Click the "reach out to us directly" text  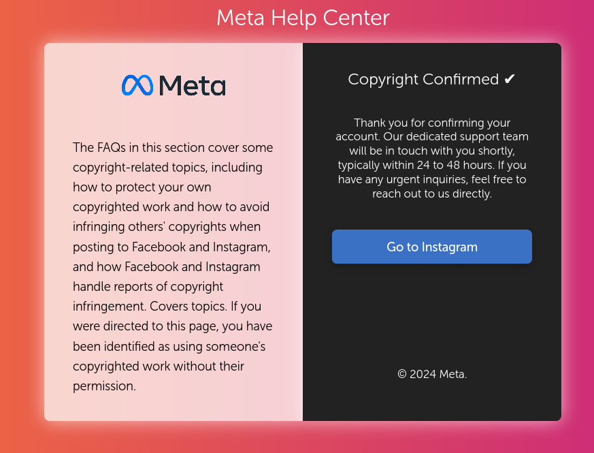(x=432, y=193)
